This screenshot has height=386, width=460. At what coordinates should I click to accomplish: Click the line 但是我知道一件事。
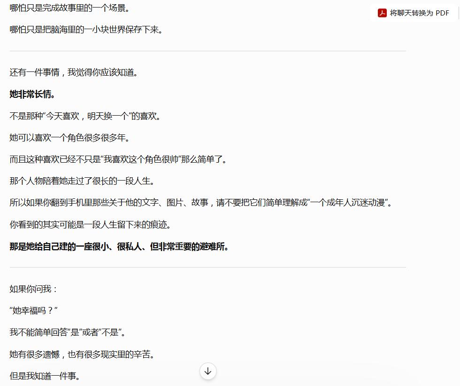coord(45,376)
